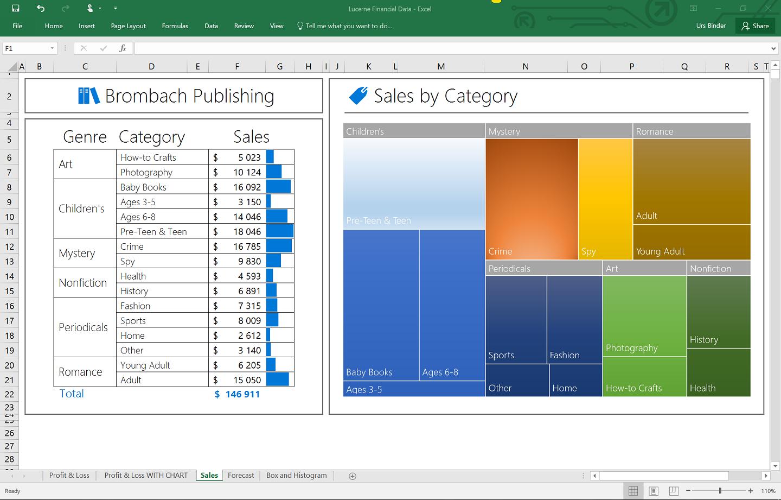This screenshot has height=500, width=781.
Task: Expand the Name Box dropdown arrow
Action: tap(53, 48)
